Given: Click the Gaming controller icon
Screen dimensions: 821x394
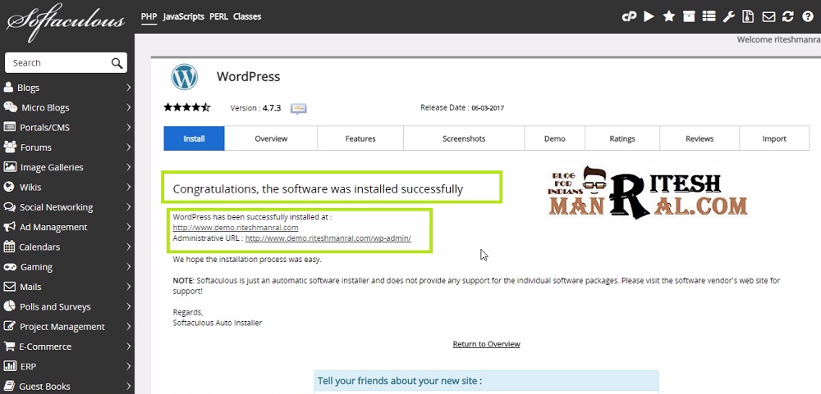Looking at the screenshot, I should [x=10, y=266].
